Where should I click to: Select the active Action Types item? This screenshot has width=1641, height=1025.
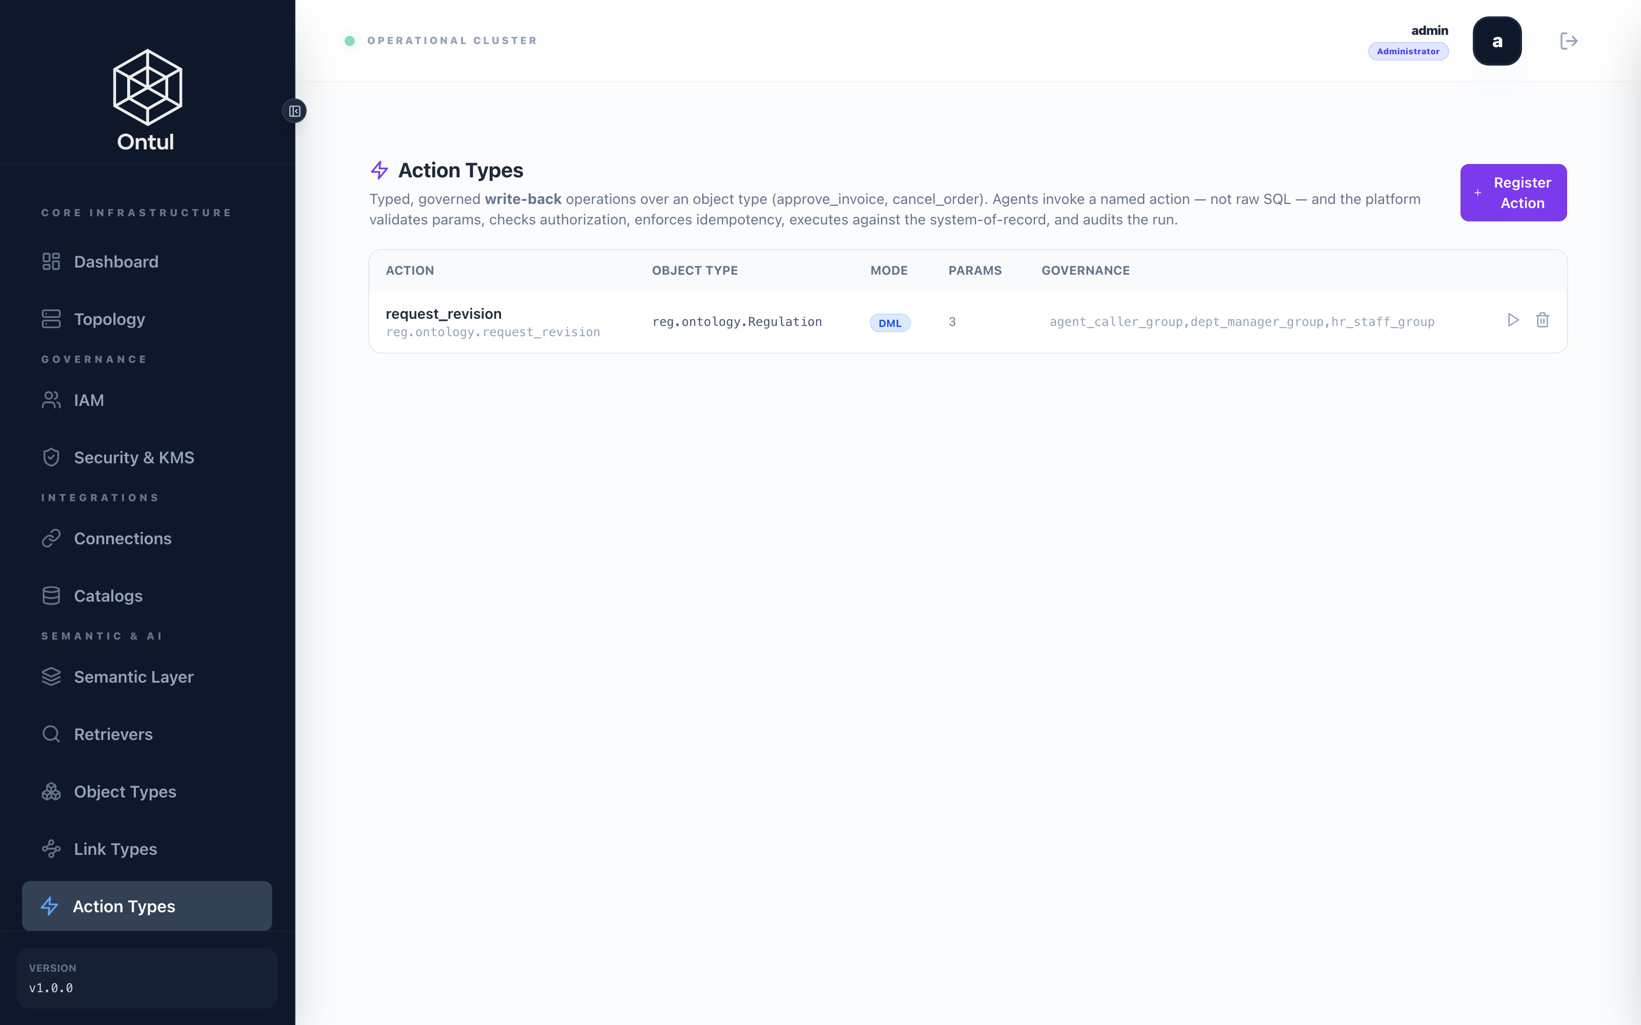[x=147, y=906]
